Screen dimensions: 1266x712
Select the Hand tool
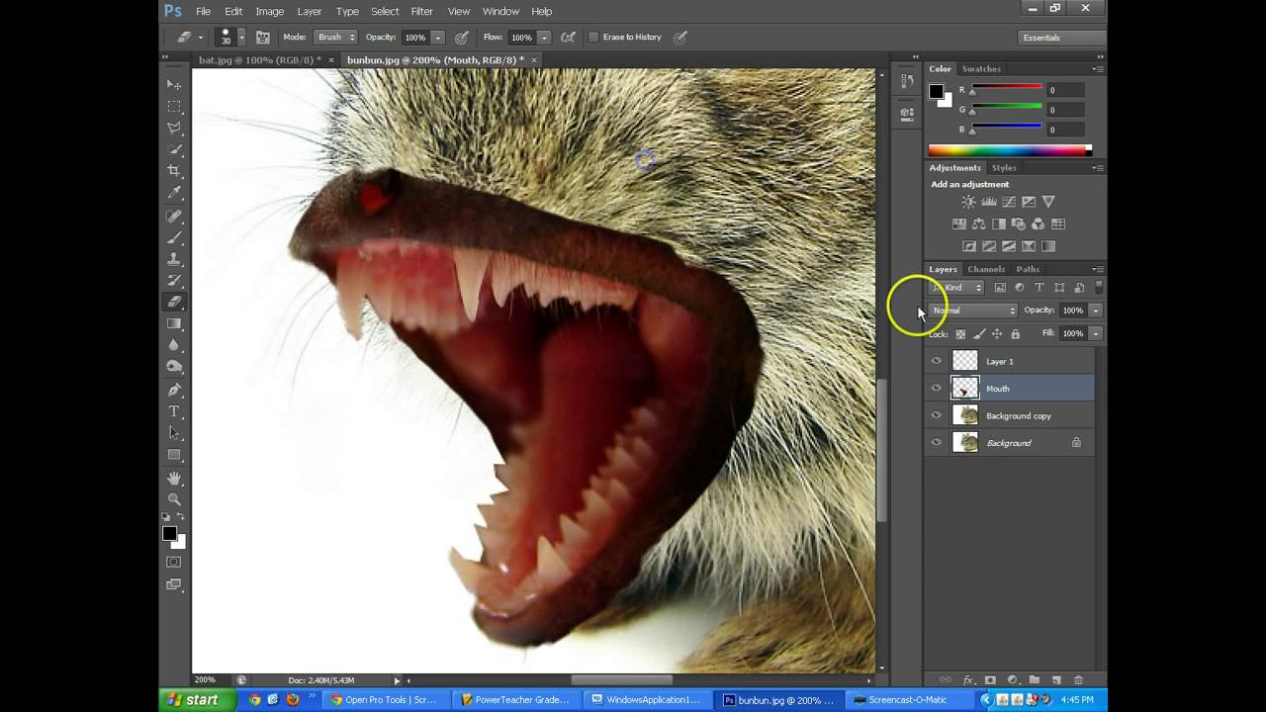coord(174,478)
